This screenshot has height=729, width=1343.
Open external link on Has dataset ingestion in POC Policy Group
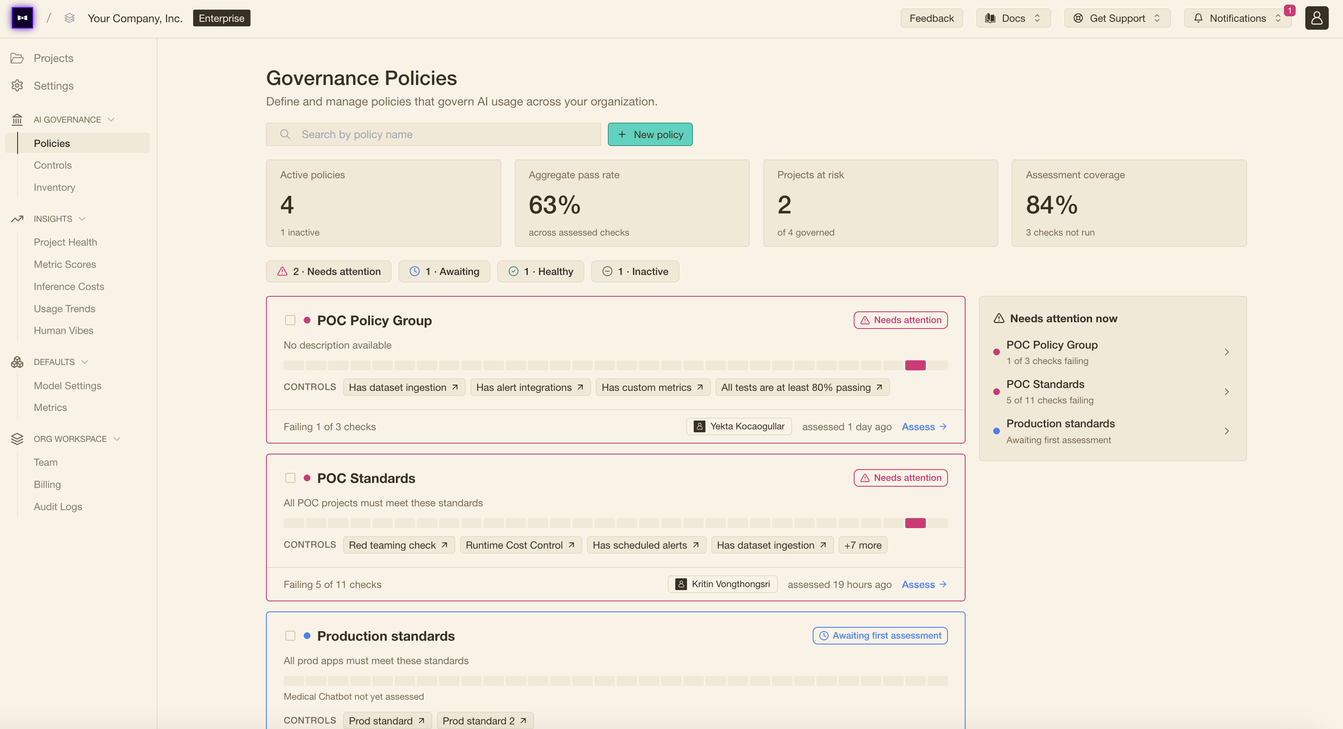(x=455, y=387)
